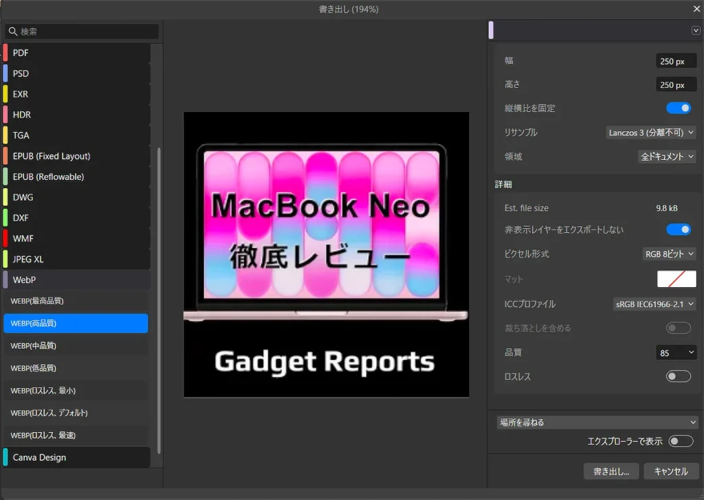Pick the TGA format from the list

point(76,135)
